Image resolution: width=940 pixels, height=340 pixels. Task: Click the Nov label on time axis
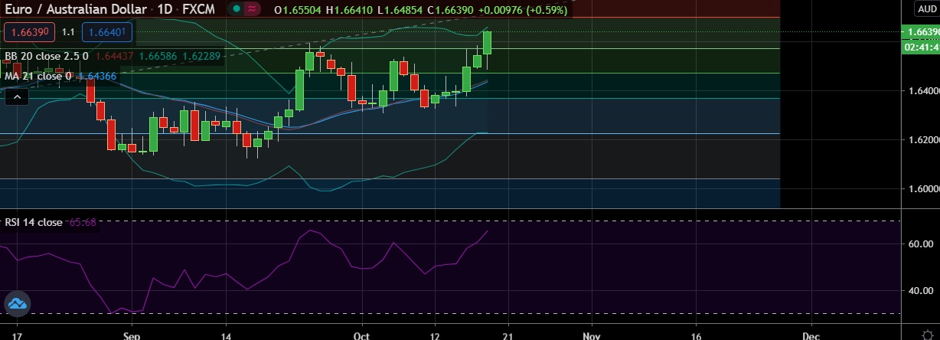tap(590, 335)
